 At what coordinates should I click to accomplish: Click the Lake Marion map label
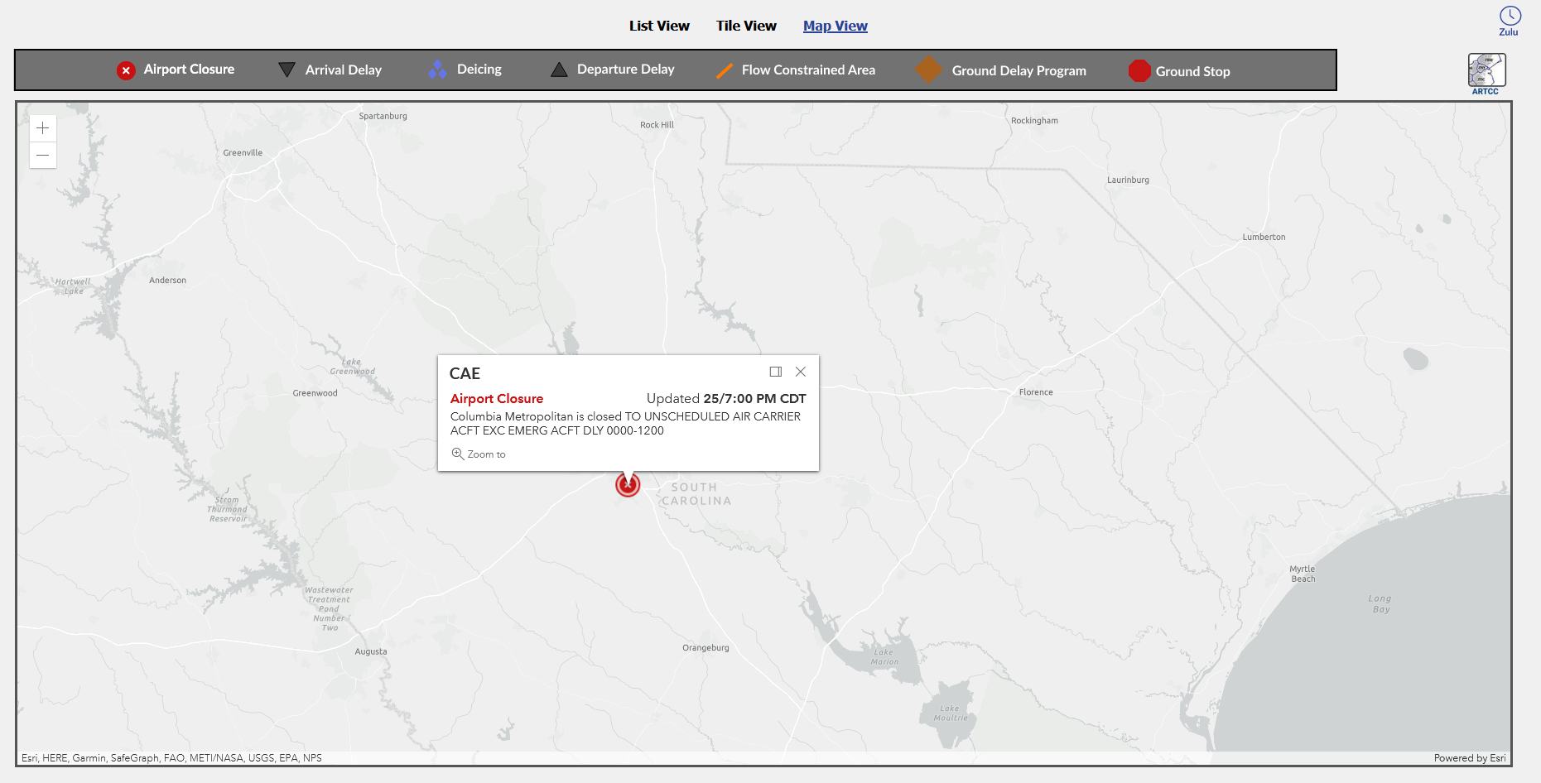click(884, 657)
